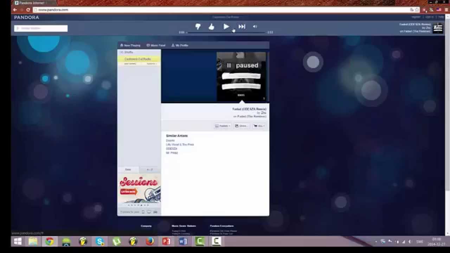This screenshot has height=253, width=450.
Task: Sort stations by Date
Action: [128, 170]
